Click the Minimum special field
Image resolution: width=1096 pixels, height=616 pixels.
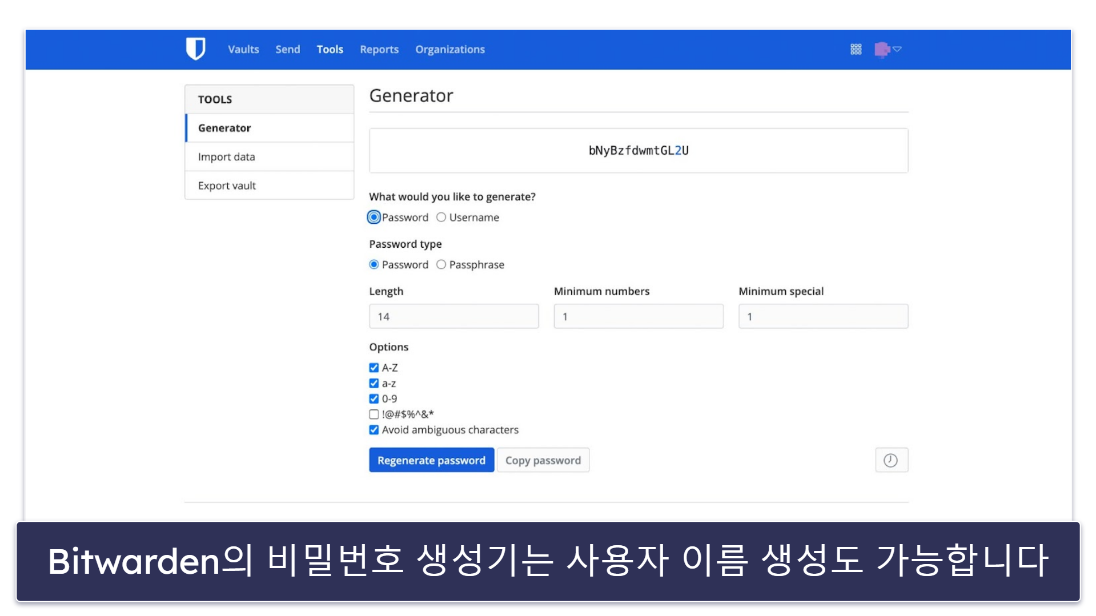[823, 316]
